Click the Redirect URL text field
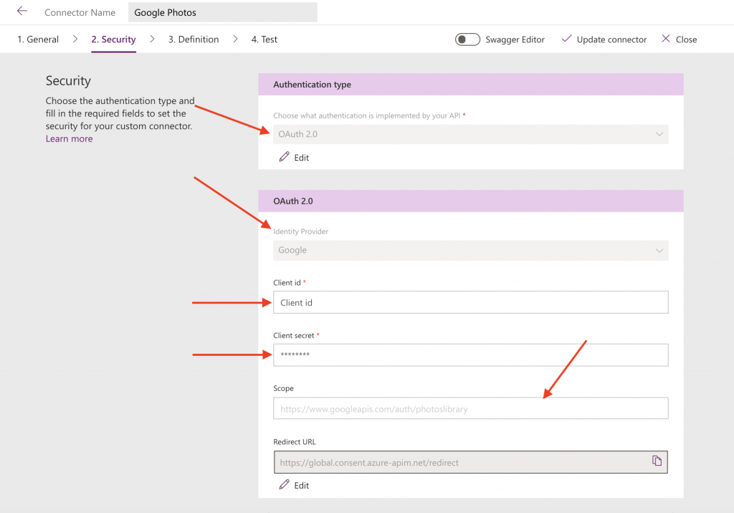 [459, 463]
